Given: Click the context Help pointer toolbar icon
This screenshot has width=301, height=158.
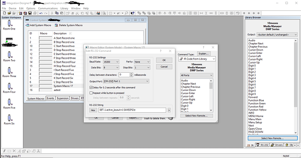Looking at the screenshot, I should (133, 13).
